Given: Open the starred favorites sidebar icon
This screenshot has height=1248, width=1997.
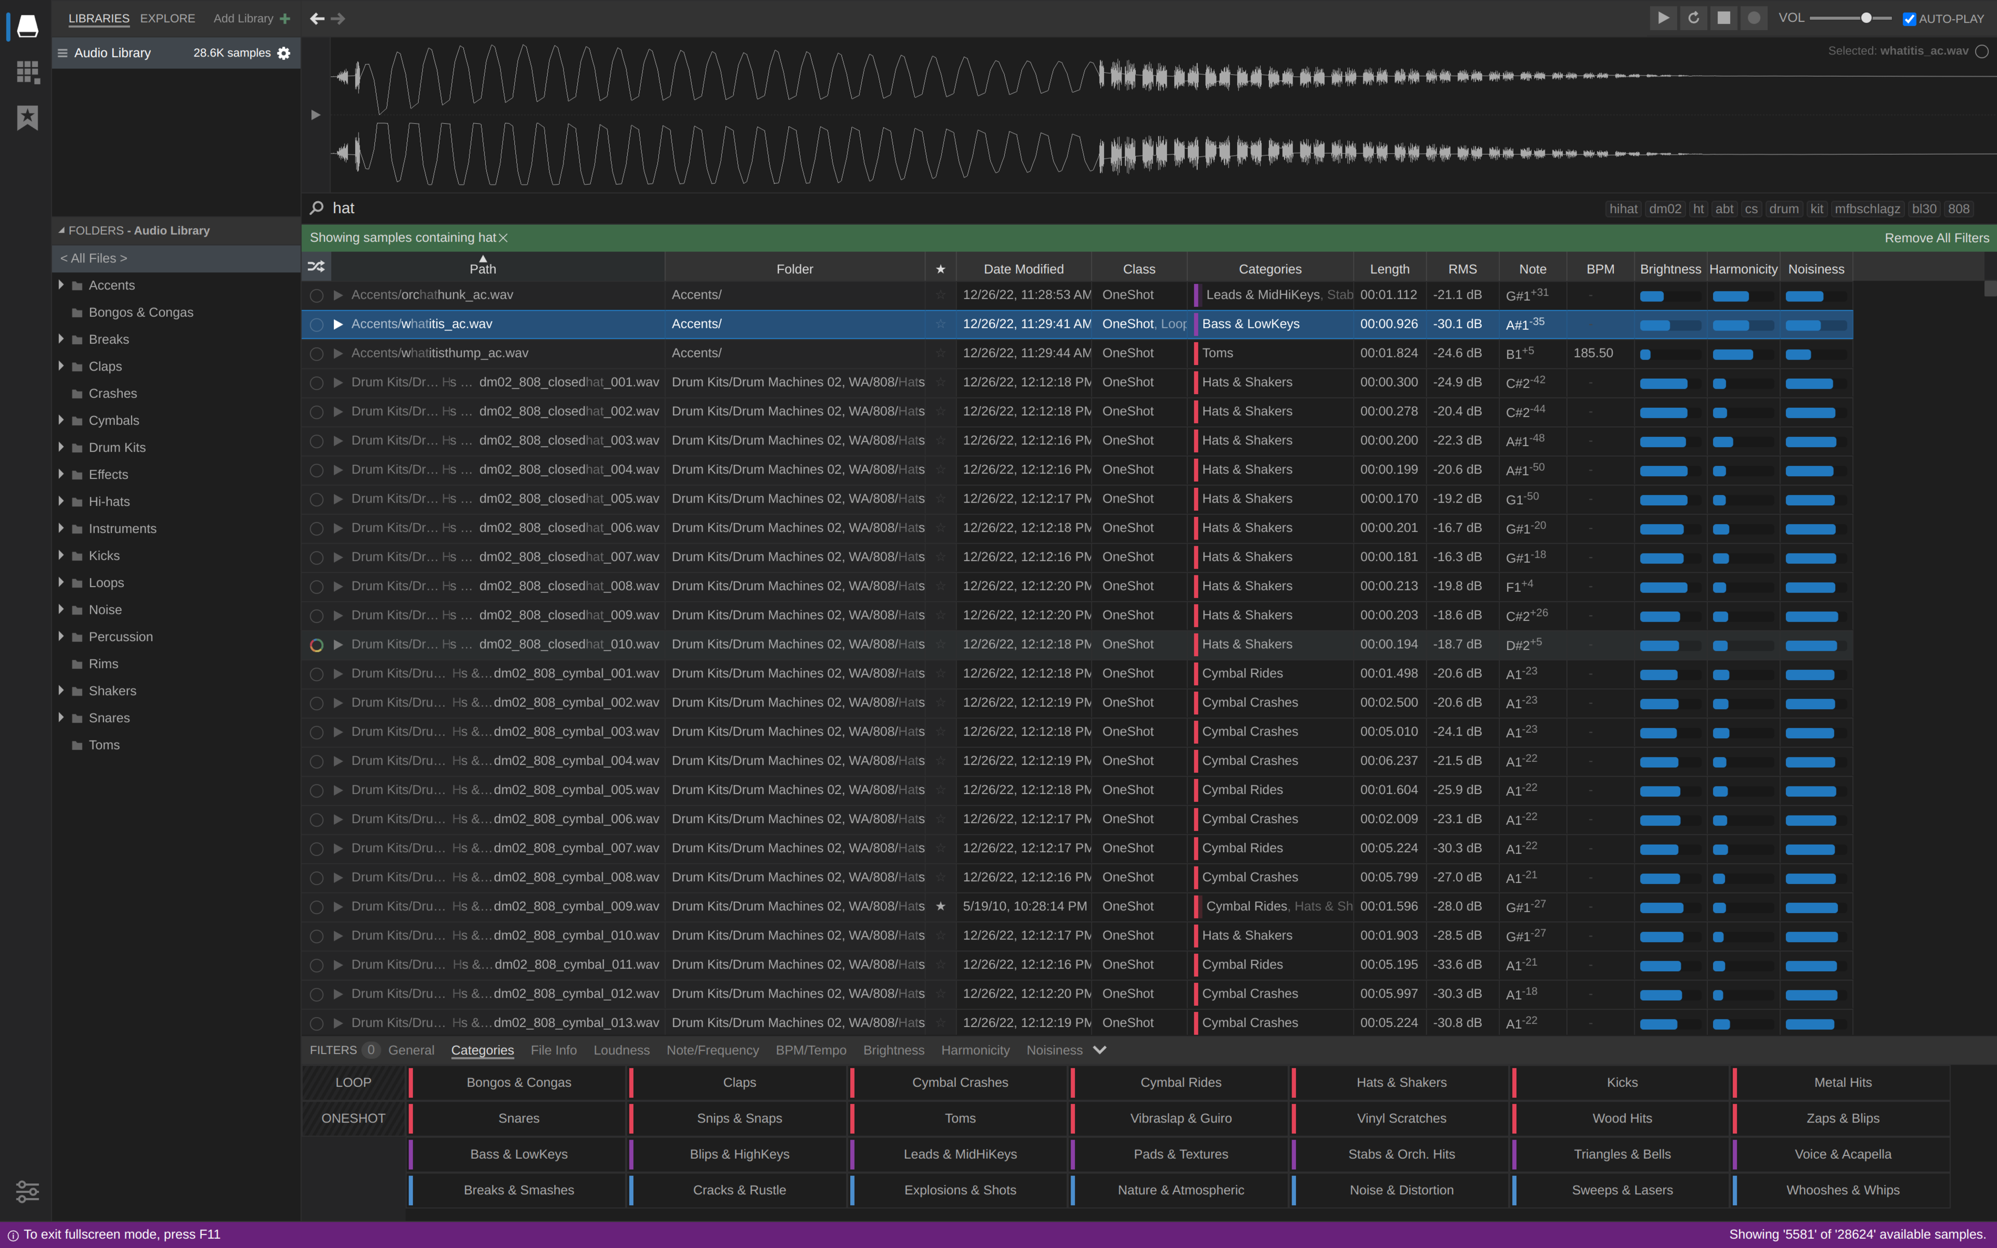Looking at the screenshot, I should 27,117.
